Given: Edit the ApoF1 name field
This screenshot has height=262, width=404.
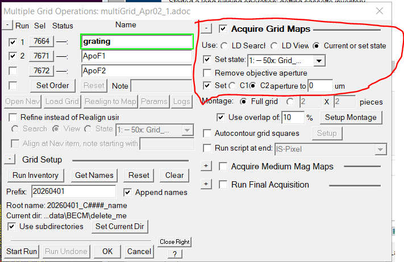Looking at the screenshot, I should pyautogui.click(x=137, y=56).
